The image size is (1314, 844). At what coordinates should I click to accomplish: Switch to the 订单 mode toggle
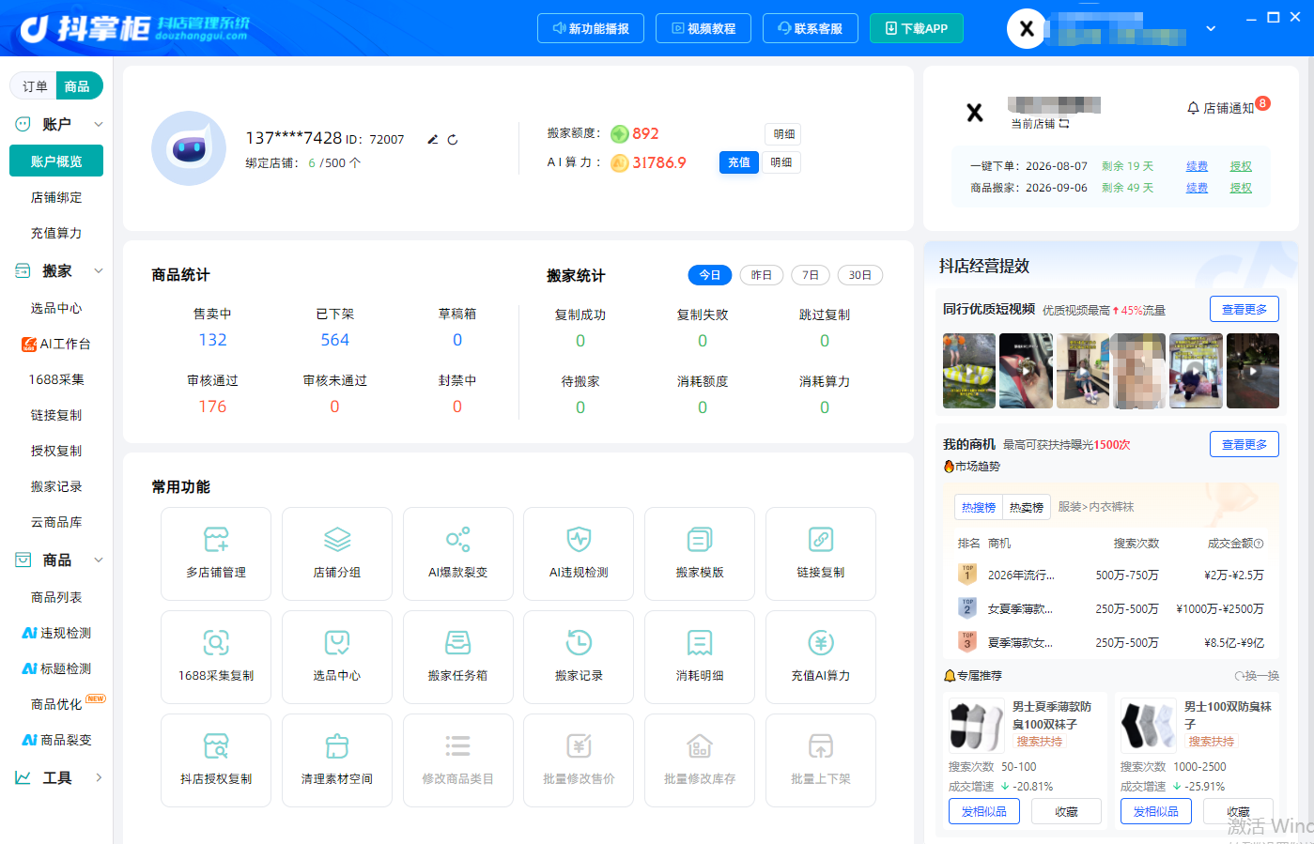[35, 86]
